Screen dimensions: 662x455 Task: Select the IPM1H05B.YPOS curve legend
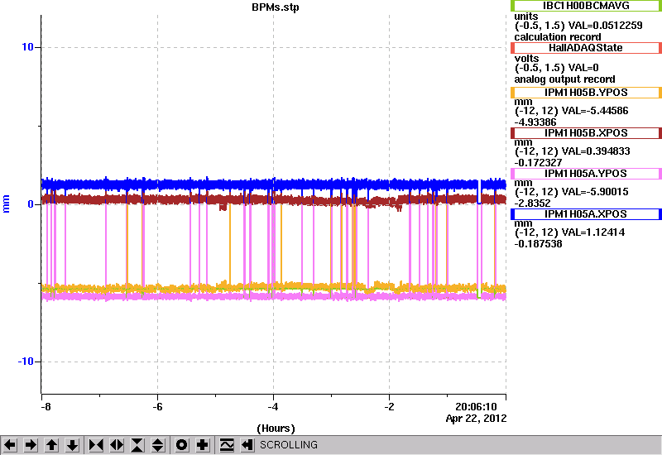pyautogui.click(x=586, y=93)
